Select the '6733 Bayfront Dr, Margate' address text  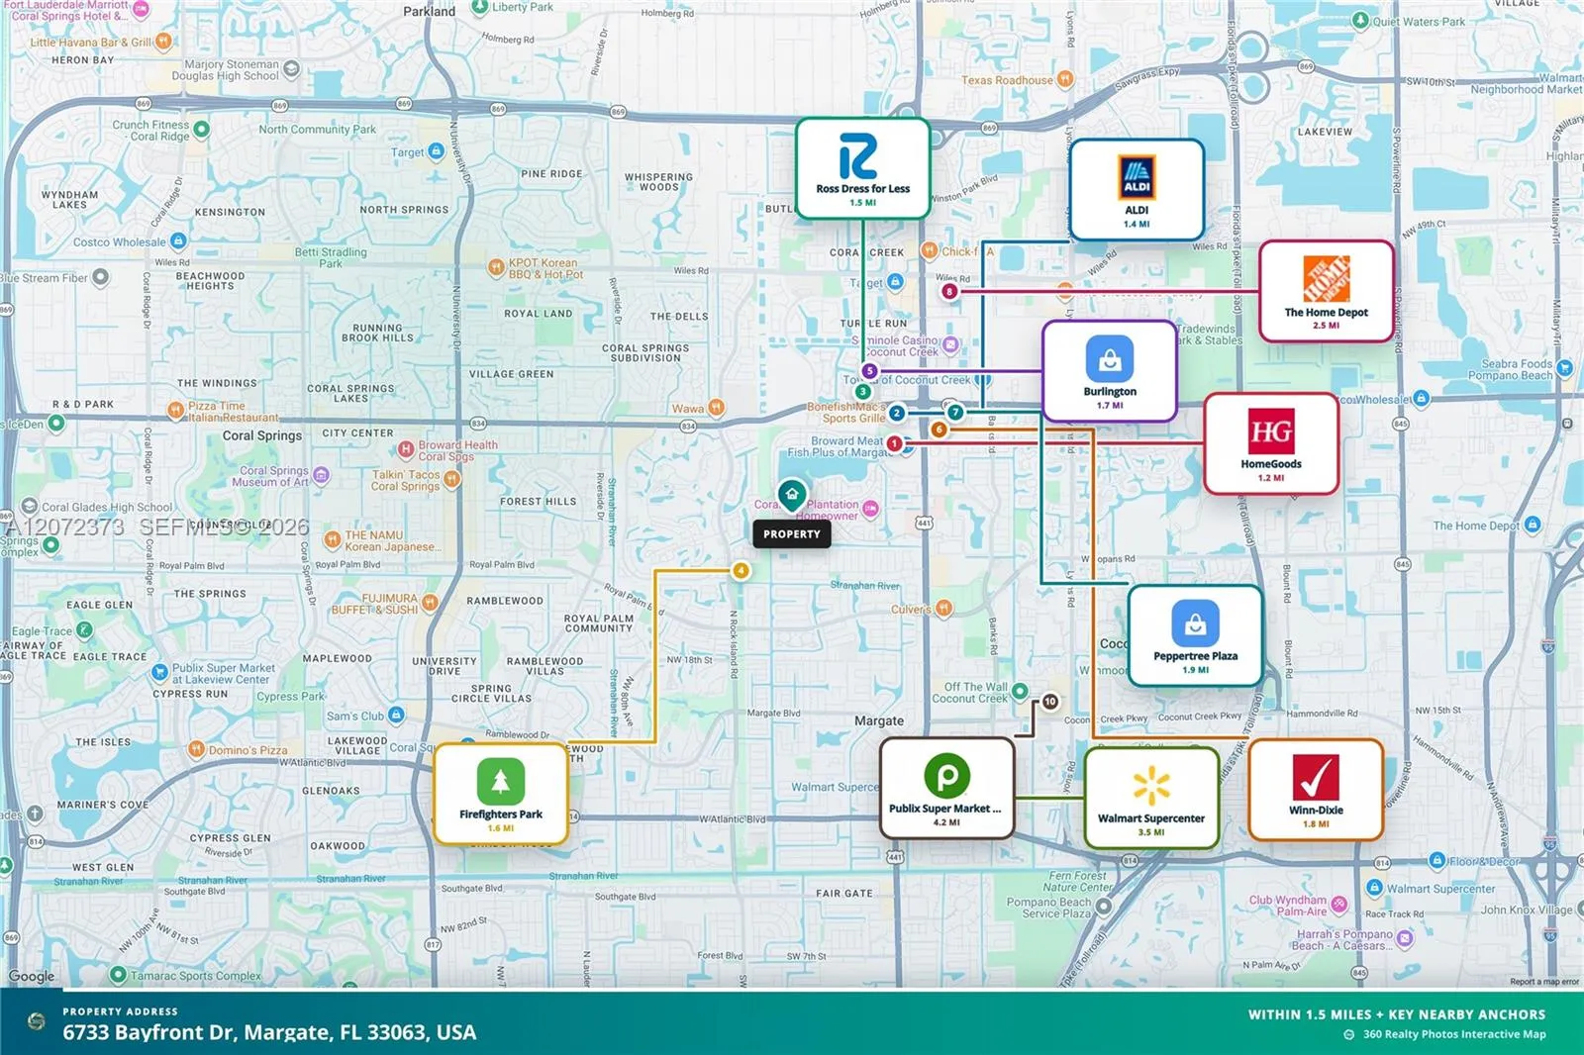269,1032
